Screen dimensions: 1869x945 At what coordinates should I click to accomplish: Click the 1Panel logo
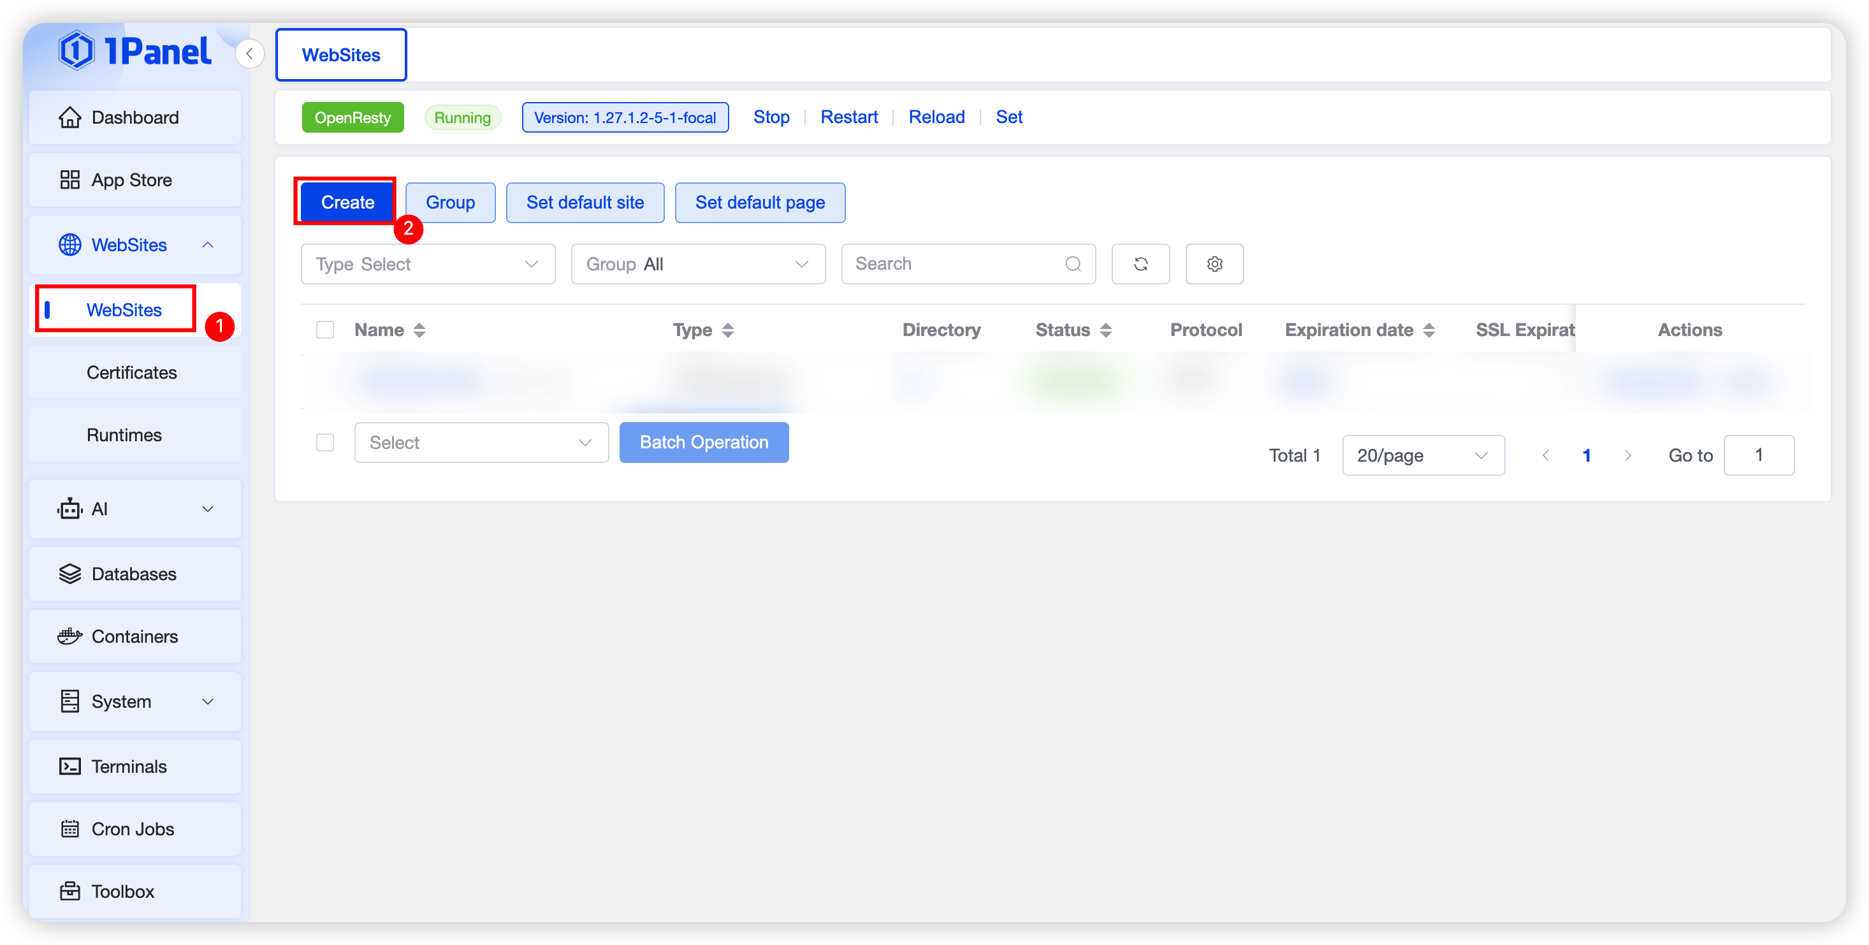[135, 51]
